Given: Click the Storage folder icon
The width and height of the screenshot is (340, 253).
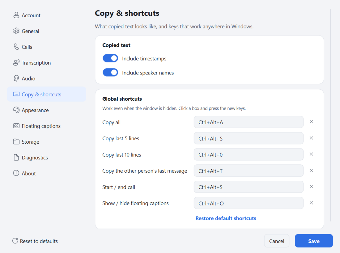Looking at the screenshot, I should pos(16,141).
